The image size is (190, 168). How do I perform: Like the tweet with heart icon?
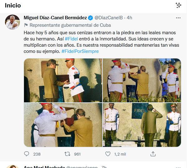(x=108, y=154)
